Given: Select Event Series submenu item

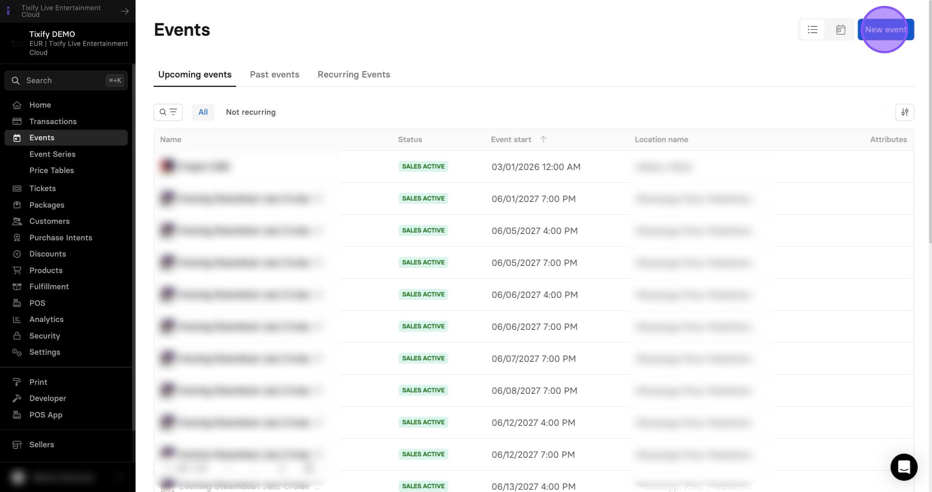Looking at the screenshot, I should click(52, 154).
